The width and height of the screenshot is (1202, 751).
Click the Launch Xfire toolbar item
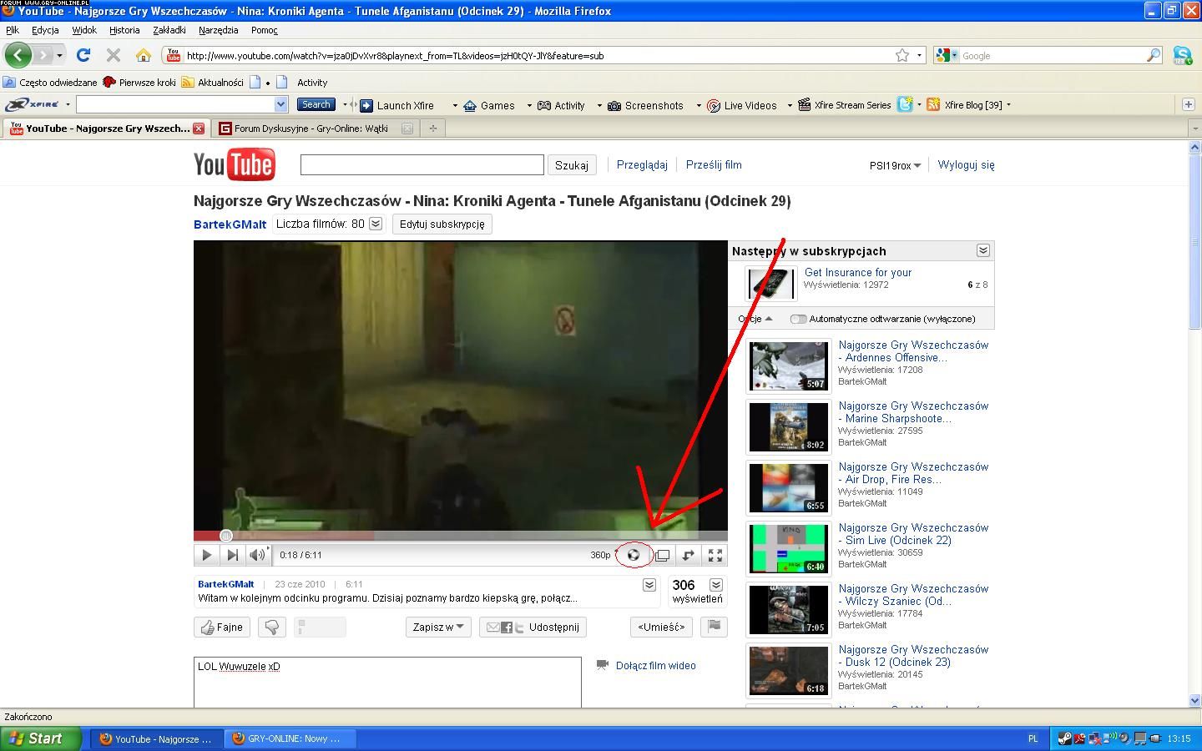pyautogui.click(x=397, y=105)
